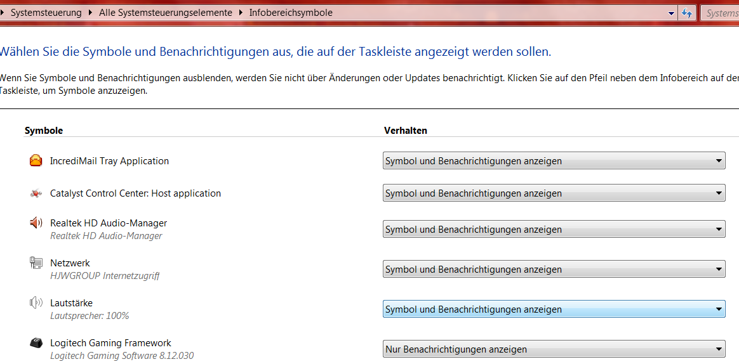Viewport: 739px width, 364px height.
Task: Click the Catalyst Control Center icon
Action: point(36,193)
